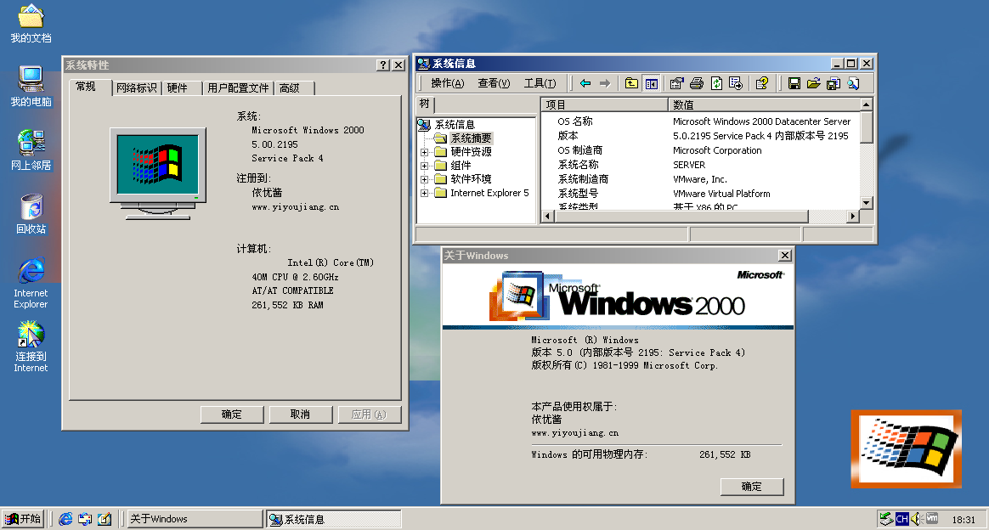Click the vertical scrollbar up arrow in 系统信息

(x=867, y=104)
